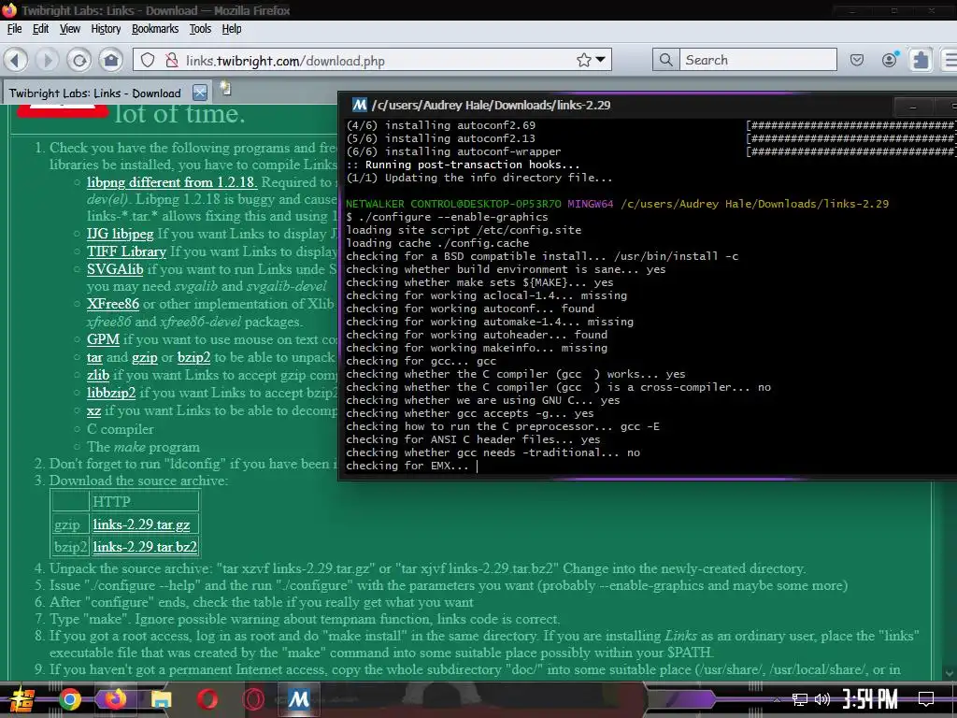Follow the TIFF Library link
The width and height of the screenshot is (957, 718).
pos(126,251)
